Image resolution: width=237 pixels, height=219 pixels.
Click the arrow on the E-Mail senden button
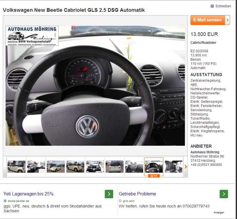pyautogui.click(x=228, y=20)
